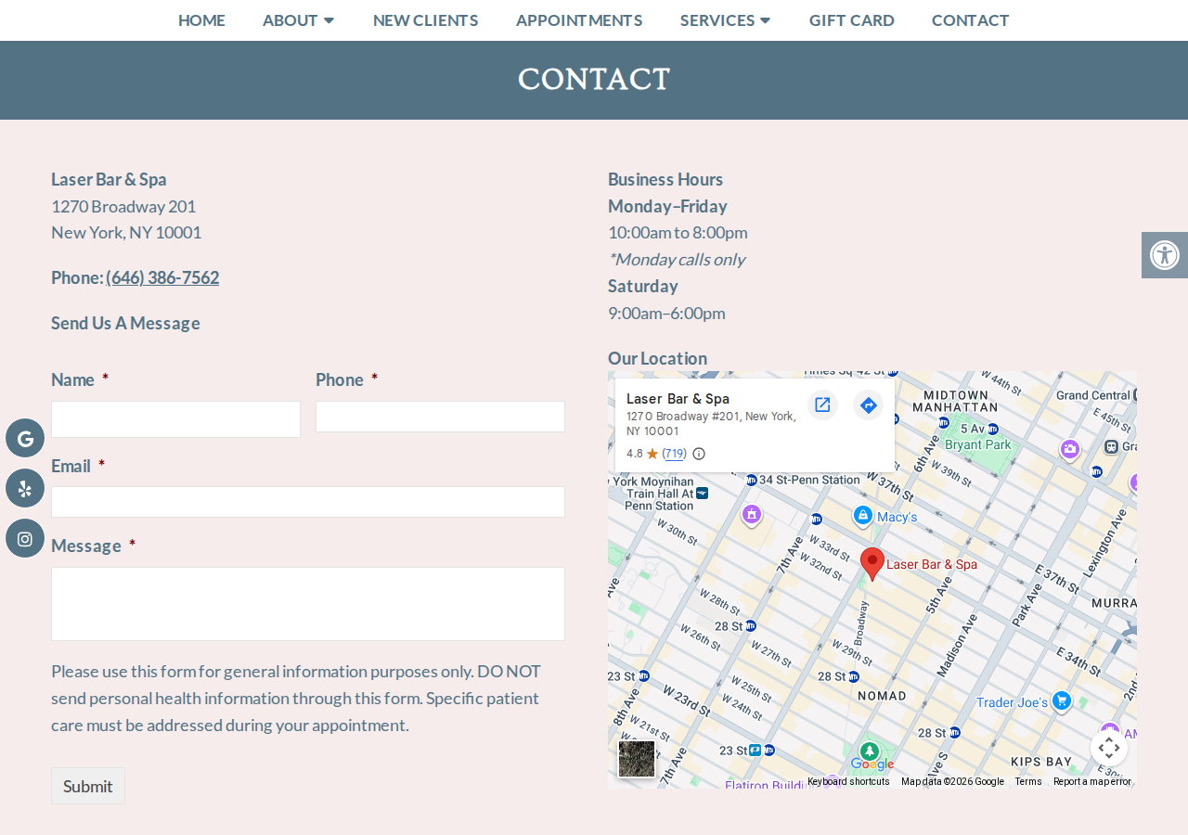The width and height of the screenshot is (1188, 835).
Task: Submit the contact form
Action: [x=88, y=786]
